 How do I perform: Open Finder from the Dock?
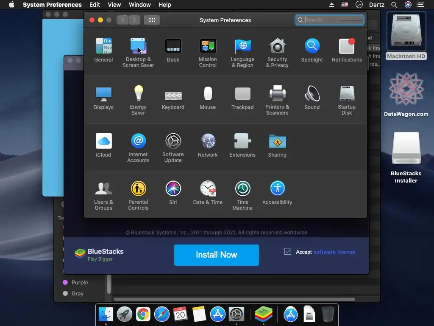point(106,315)
